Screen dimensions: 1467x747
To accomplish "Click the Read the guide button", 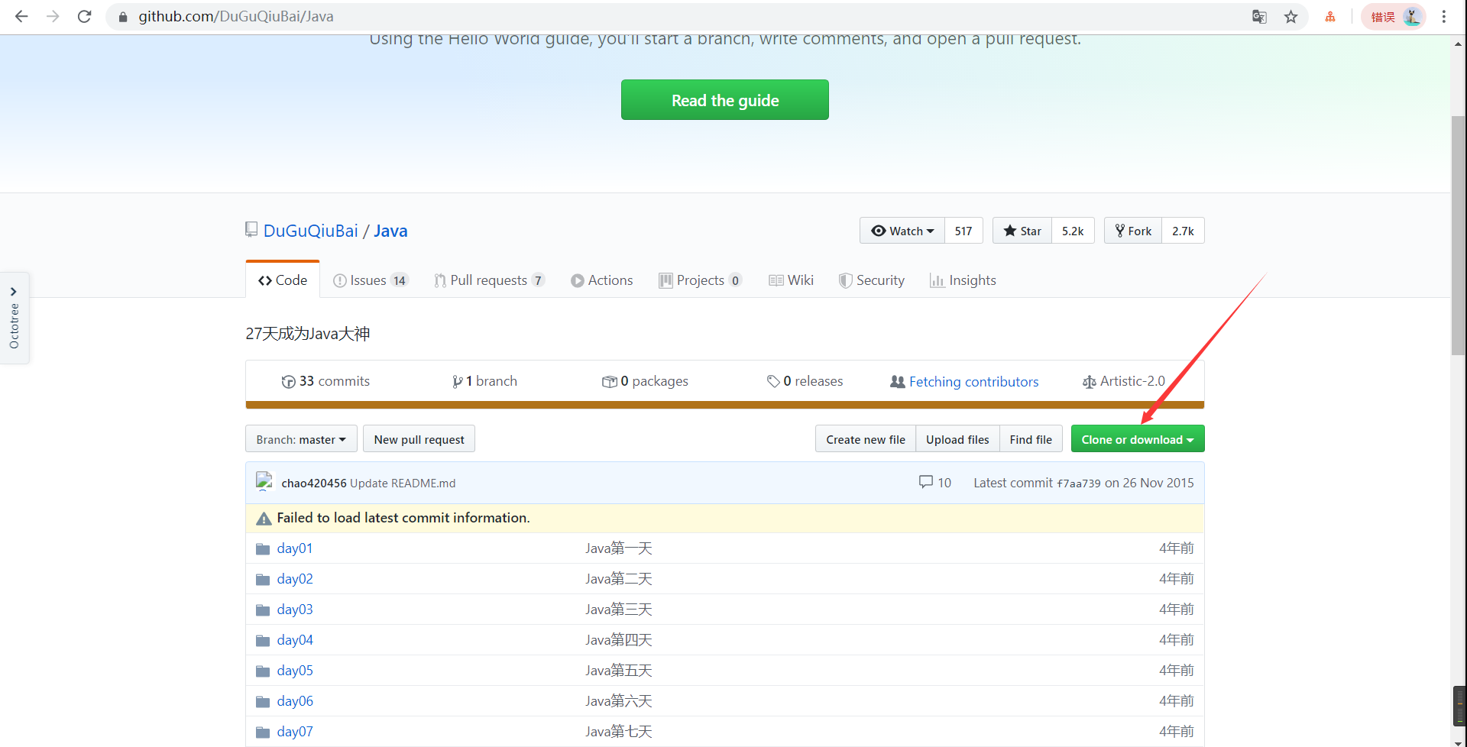I will coord(725,100).
